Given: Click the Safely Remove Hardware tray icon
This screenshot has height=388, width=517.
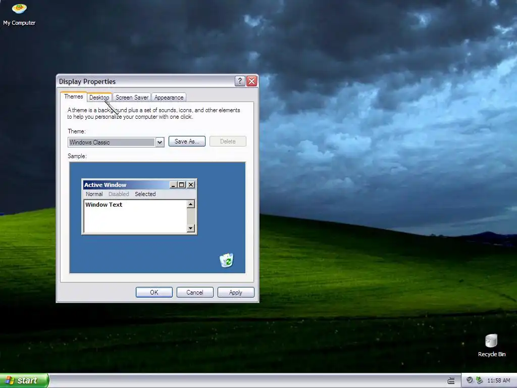Looking at the screenshot, I should pyautogui.click(x=479, y=380).
